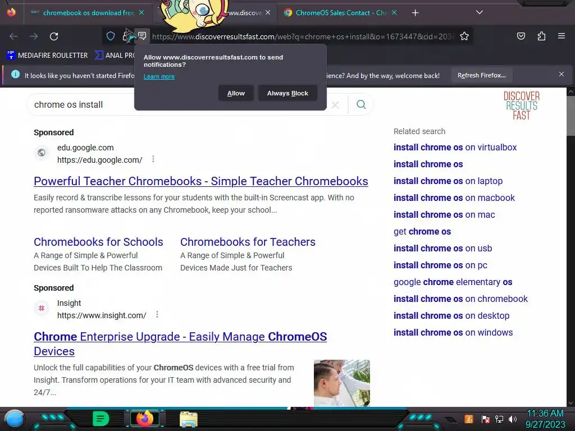Open options dots beside edu.google.com ad
575x431 pixels.
tap(153, 159)
